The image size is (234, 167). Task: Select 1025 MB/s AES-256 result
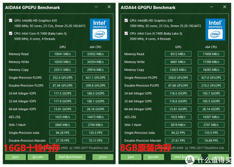click(62, 117)
